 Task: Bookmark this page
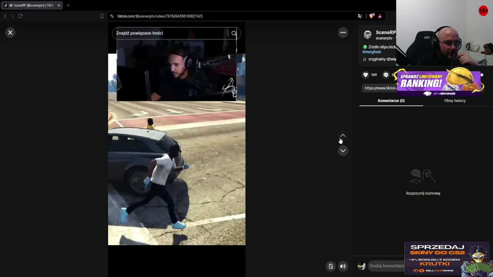click(x=102, y=16)
